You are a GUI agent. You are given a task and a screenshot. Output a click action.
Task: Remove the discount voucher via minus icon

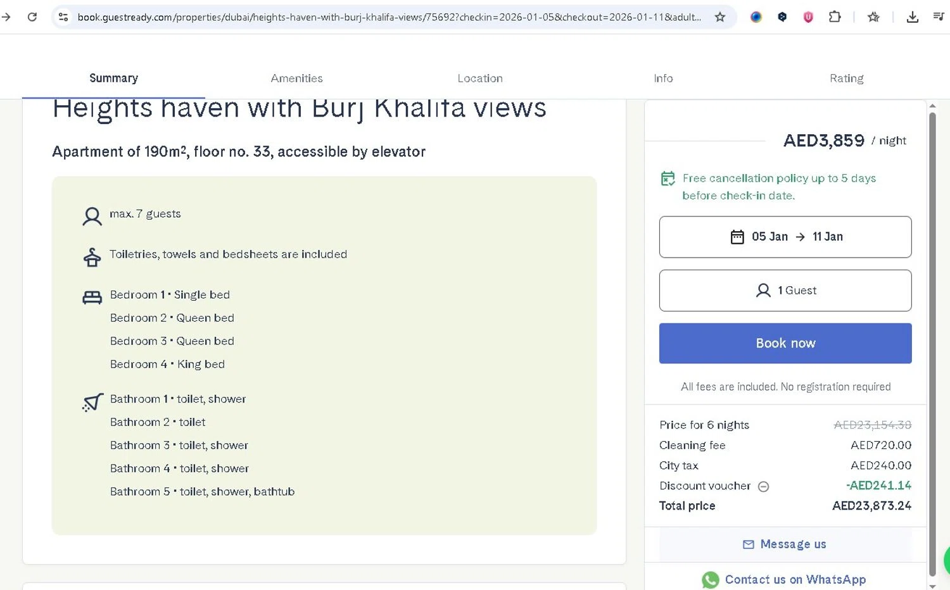pyautogui.click(x=764, y=486)
